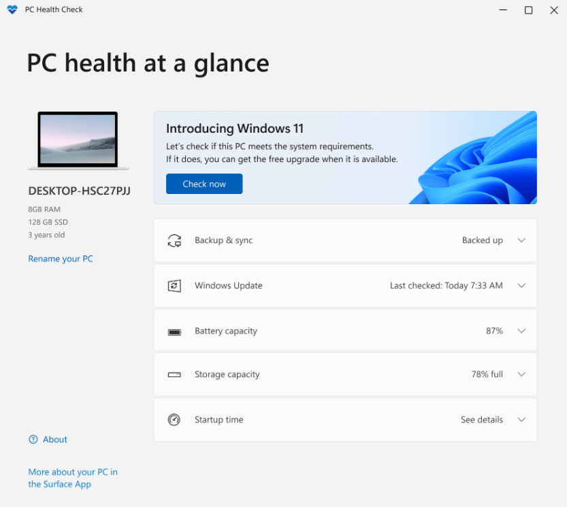Viewport: 567px width, 507px height.
Task: Click the 8GB RAM text
Action: [x=44, y=210]
